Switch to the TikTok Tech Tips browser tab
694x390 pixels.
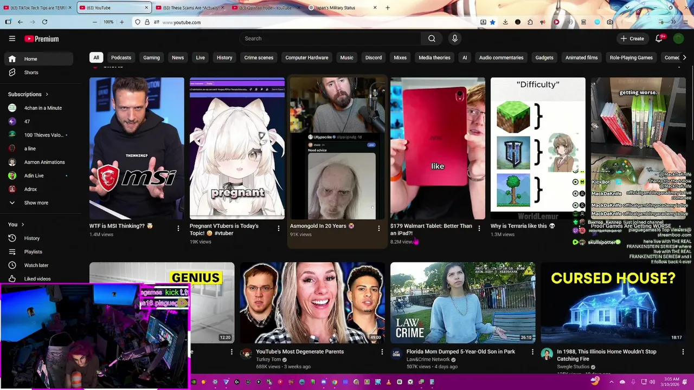point(38,8)
